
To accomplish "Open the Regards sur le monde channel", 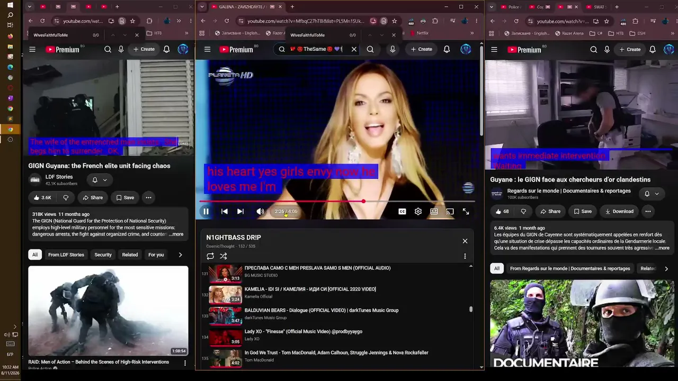I will [x=569, y=191].
